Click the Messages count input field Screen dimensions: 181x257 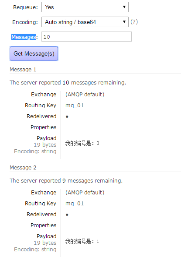(x=86, y=36)
